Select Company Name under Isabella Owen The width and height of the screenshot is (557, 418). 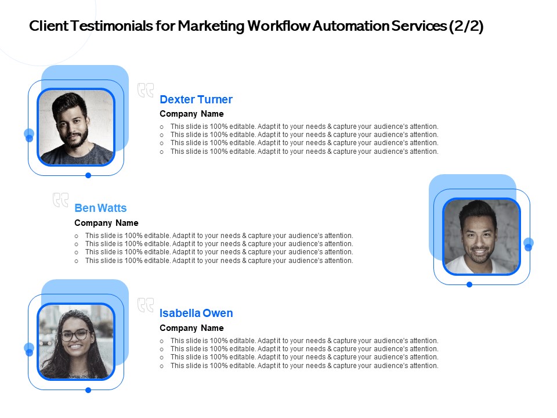[x=191, y=327]
